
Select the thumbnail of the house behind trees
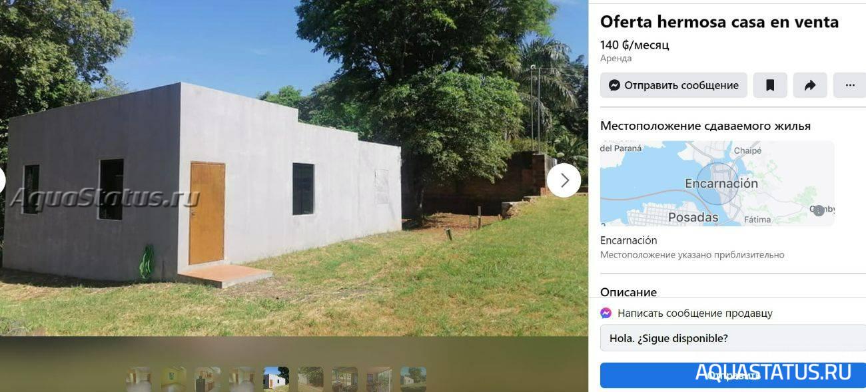(310, 379)
